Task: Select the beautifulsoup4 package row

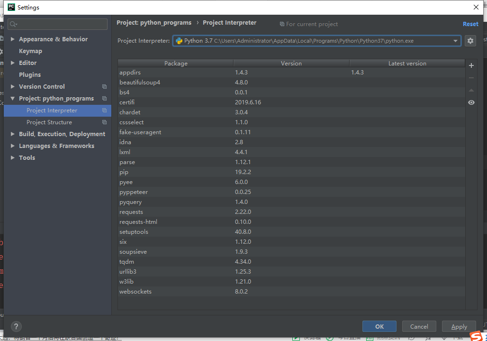Action: pyautogui.click(x=291, y=83)
